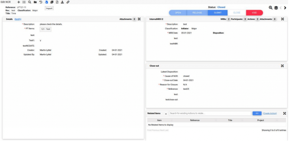This screenshot has width=289, height=141.
Task: Click the Next pagination link
Action: 162,130
